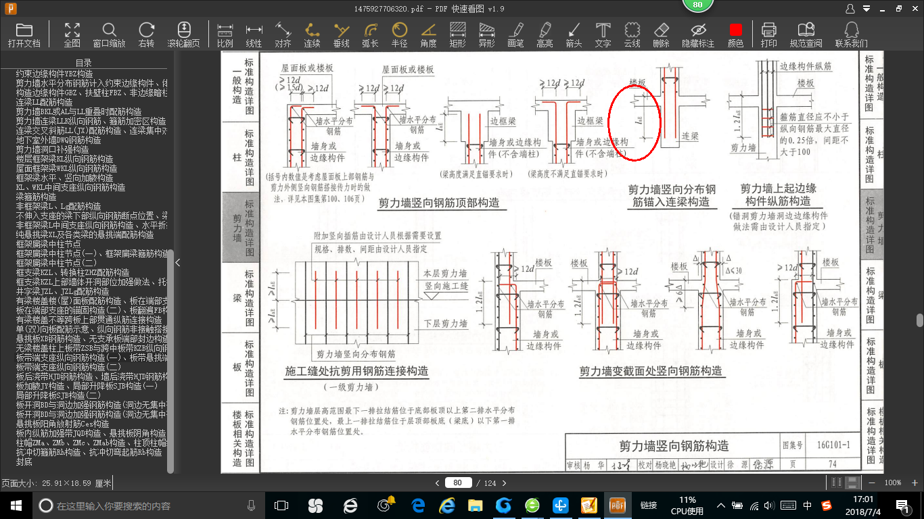Image resolution: width=924 pixels, height=519 pixels.
Task: Open the notification center icon
Action: (x=903, y=505)
